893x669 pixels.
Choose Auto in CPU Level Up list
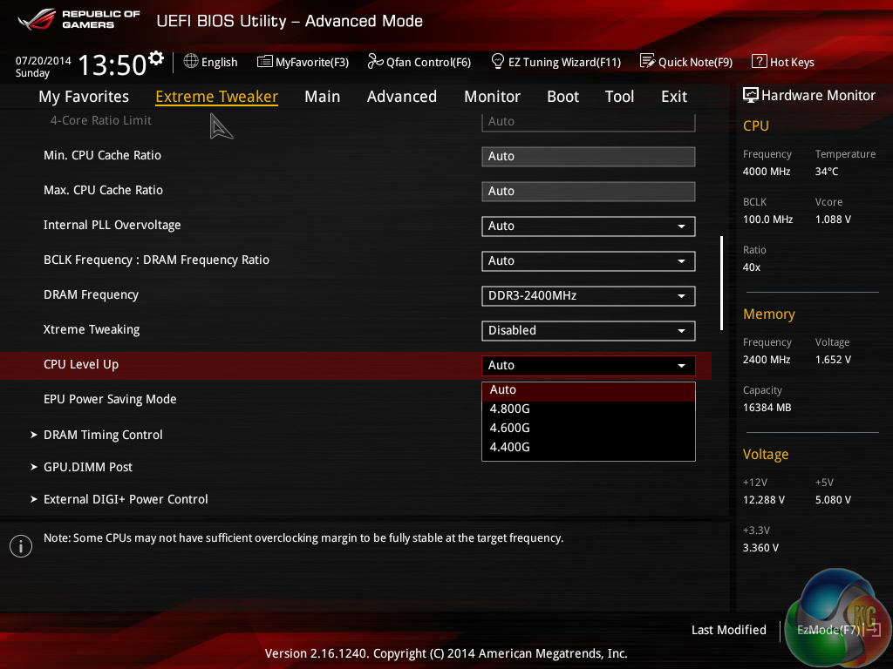point(589,391)
